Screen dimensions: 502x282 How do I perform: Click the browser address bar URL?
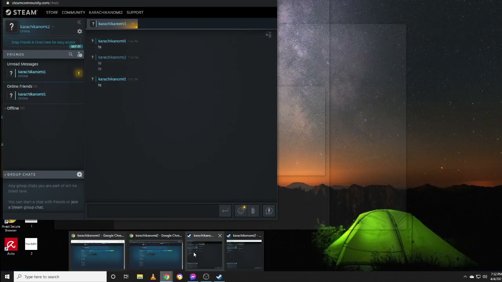tap(35, 3)
